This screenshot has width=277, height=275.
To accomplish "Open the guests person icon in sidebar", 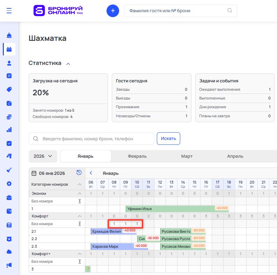I will (x=9, y=63).
